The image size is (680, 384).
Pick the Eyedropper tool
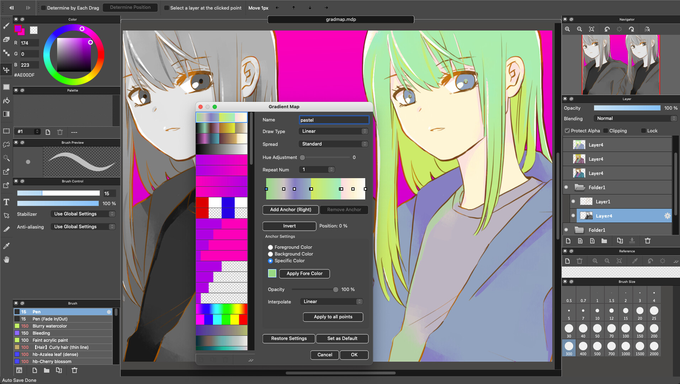(6, 245)
